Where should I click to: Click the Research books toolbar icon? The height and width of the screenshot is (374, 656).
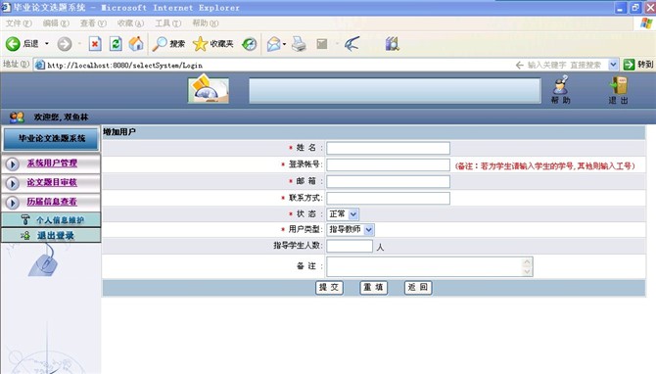tap(392, 44)
